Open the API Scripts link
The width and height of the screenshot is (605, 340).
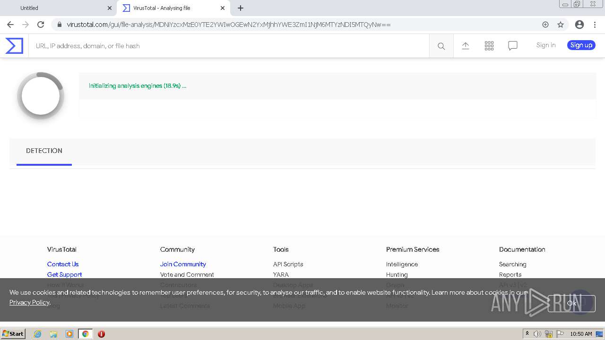click(288, 264)
